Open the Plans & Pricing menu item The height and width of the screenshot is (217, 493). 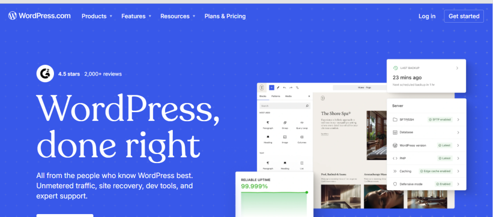click(x=225, y=16)
